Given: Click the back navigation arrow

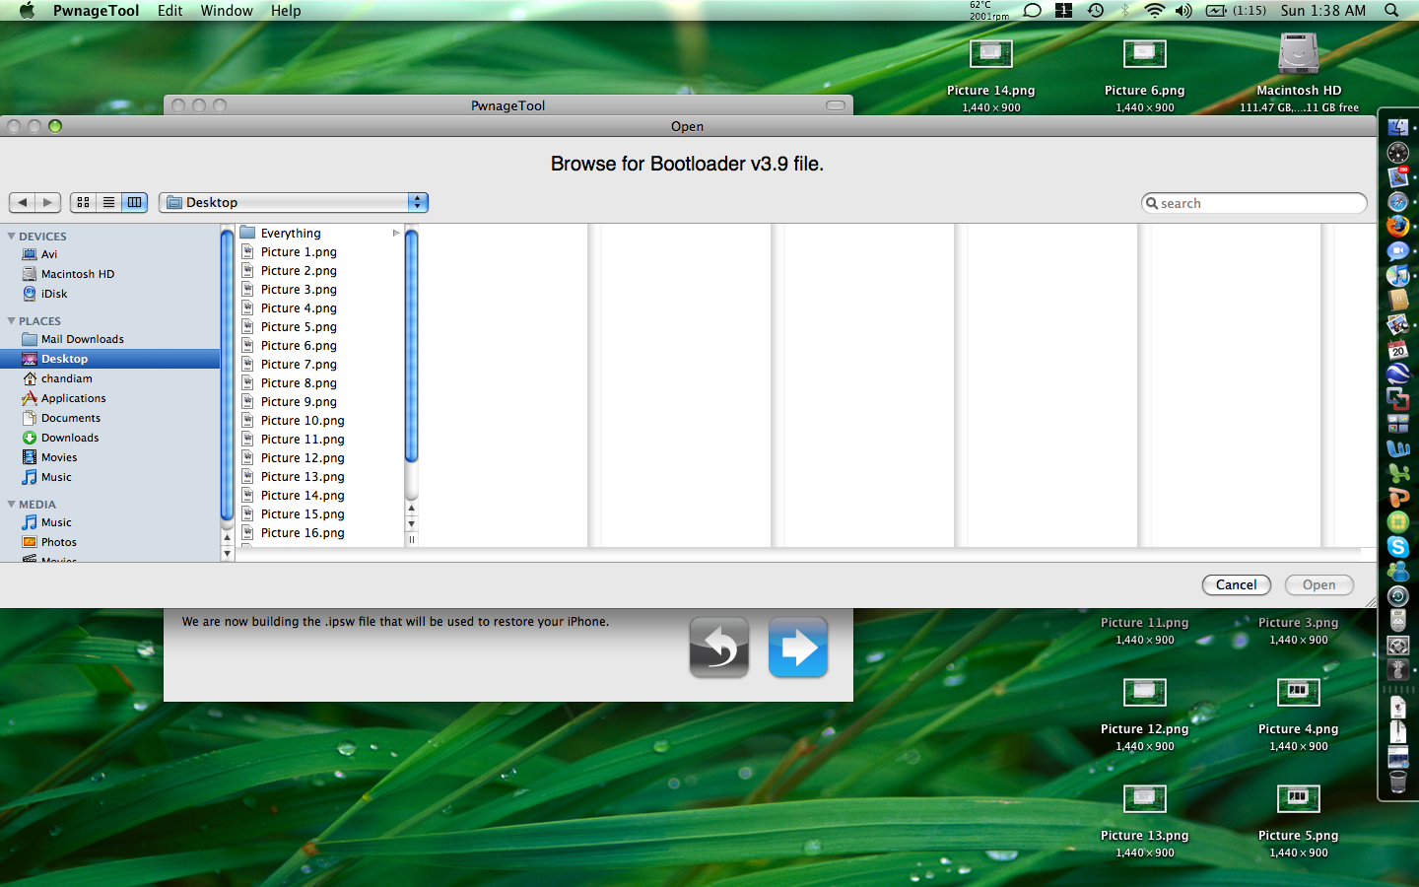Looking at the screenshot, I should [23, 202].
